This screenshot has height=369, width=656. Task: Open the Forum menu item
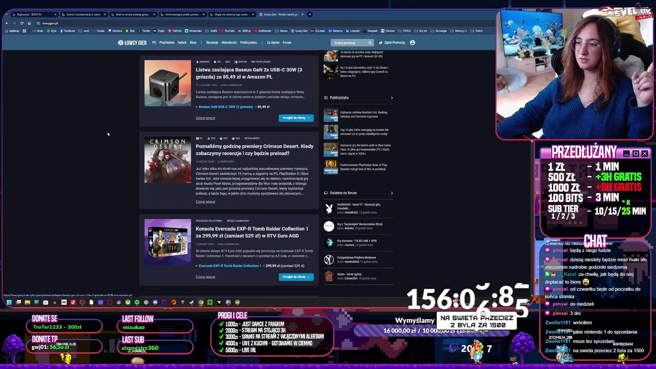point(287,43)
